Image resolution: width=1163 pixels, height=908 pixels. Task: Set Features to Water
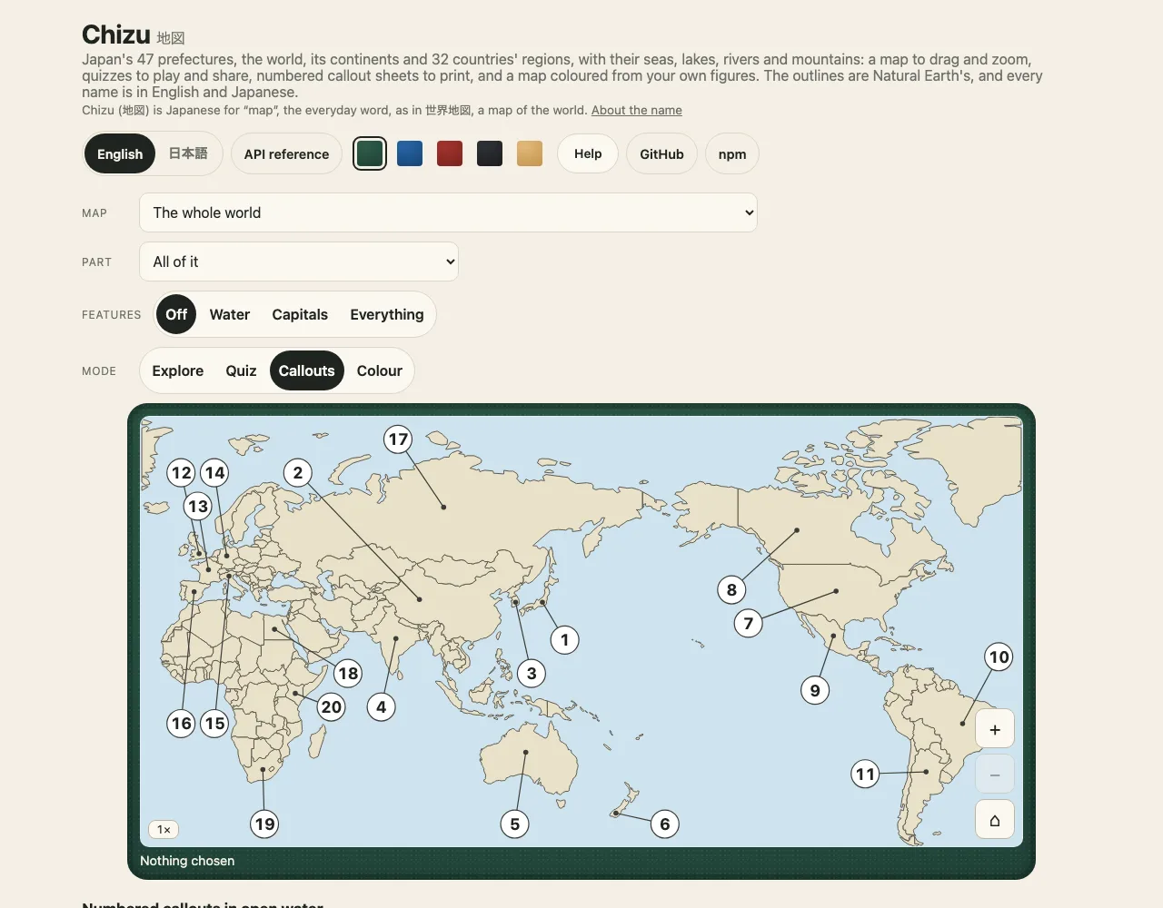[230, 314]
